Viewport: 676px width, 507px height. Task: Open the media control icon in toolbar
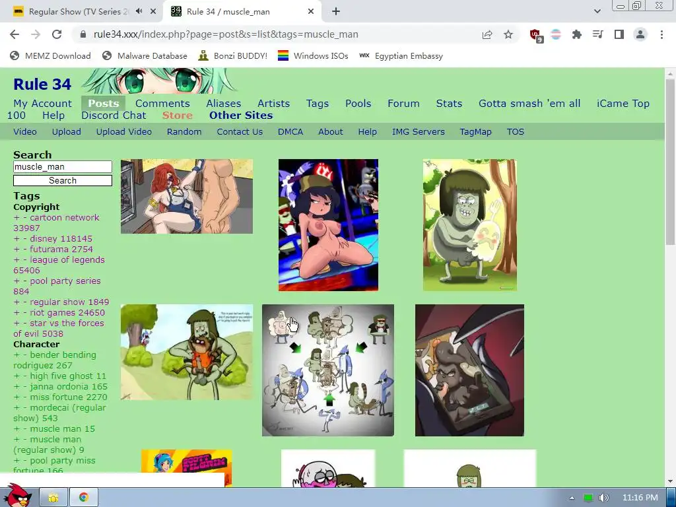point(597,34)
